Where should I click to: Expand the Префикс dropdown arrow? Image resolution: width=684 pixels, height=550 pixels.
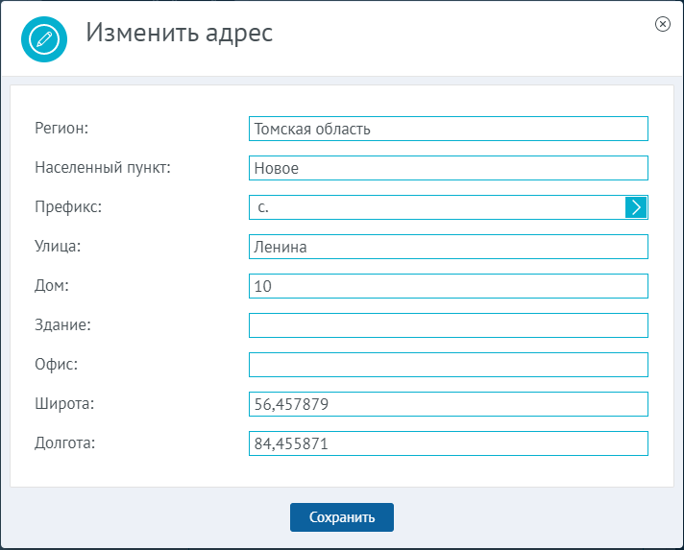pos(636,207)
